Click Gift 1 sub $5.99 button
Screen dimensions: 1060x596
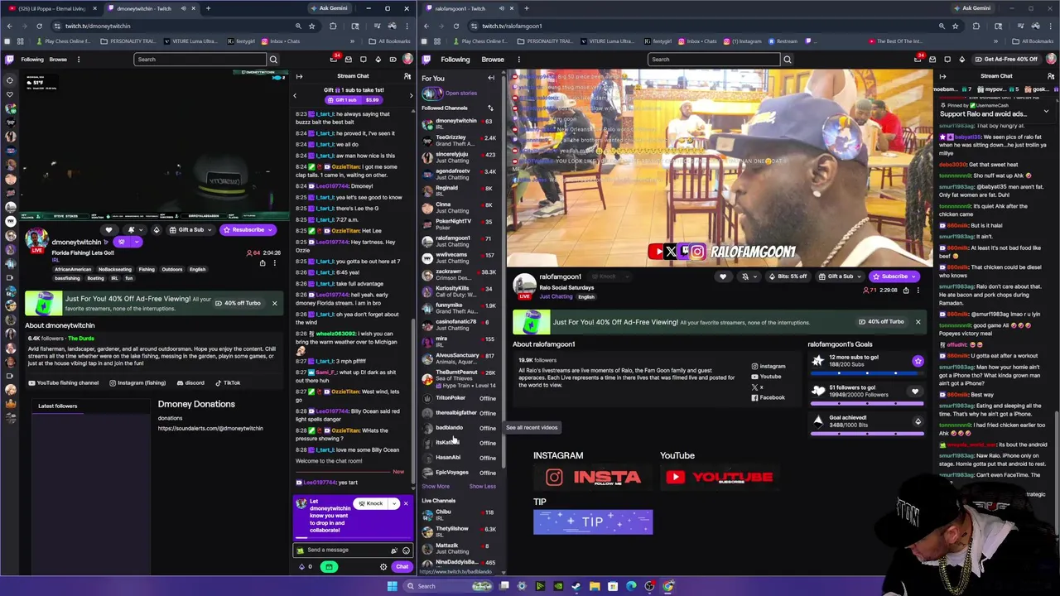tap(352, 100)
